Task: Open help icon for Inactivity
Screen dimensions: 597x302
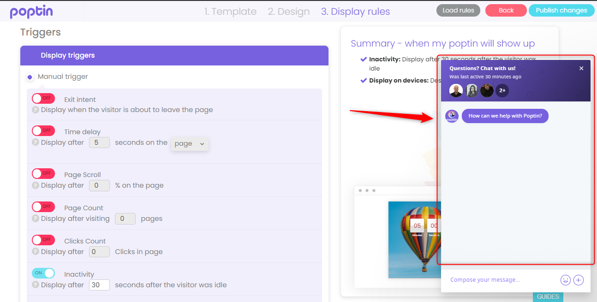Action: pyautogui.click(x=35, y=284)
